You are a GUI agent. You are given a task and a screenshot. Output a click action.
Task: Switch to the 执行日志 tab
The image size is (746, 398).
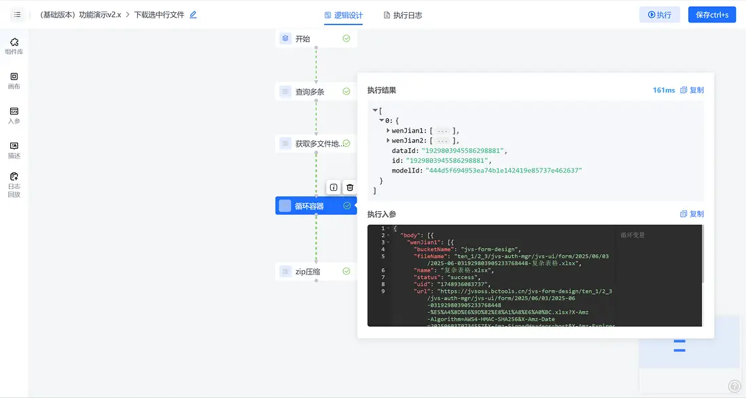click(402, 15)
